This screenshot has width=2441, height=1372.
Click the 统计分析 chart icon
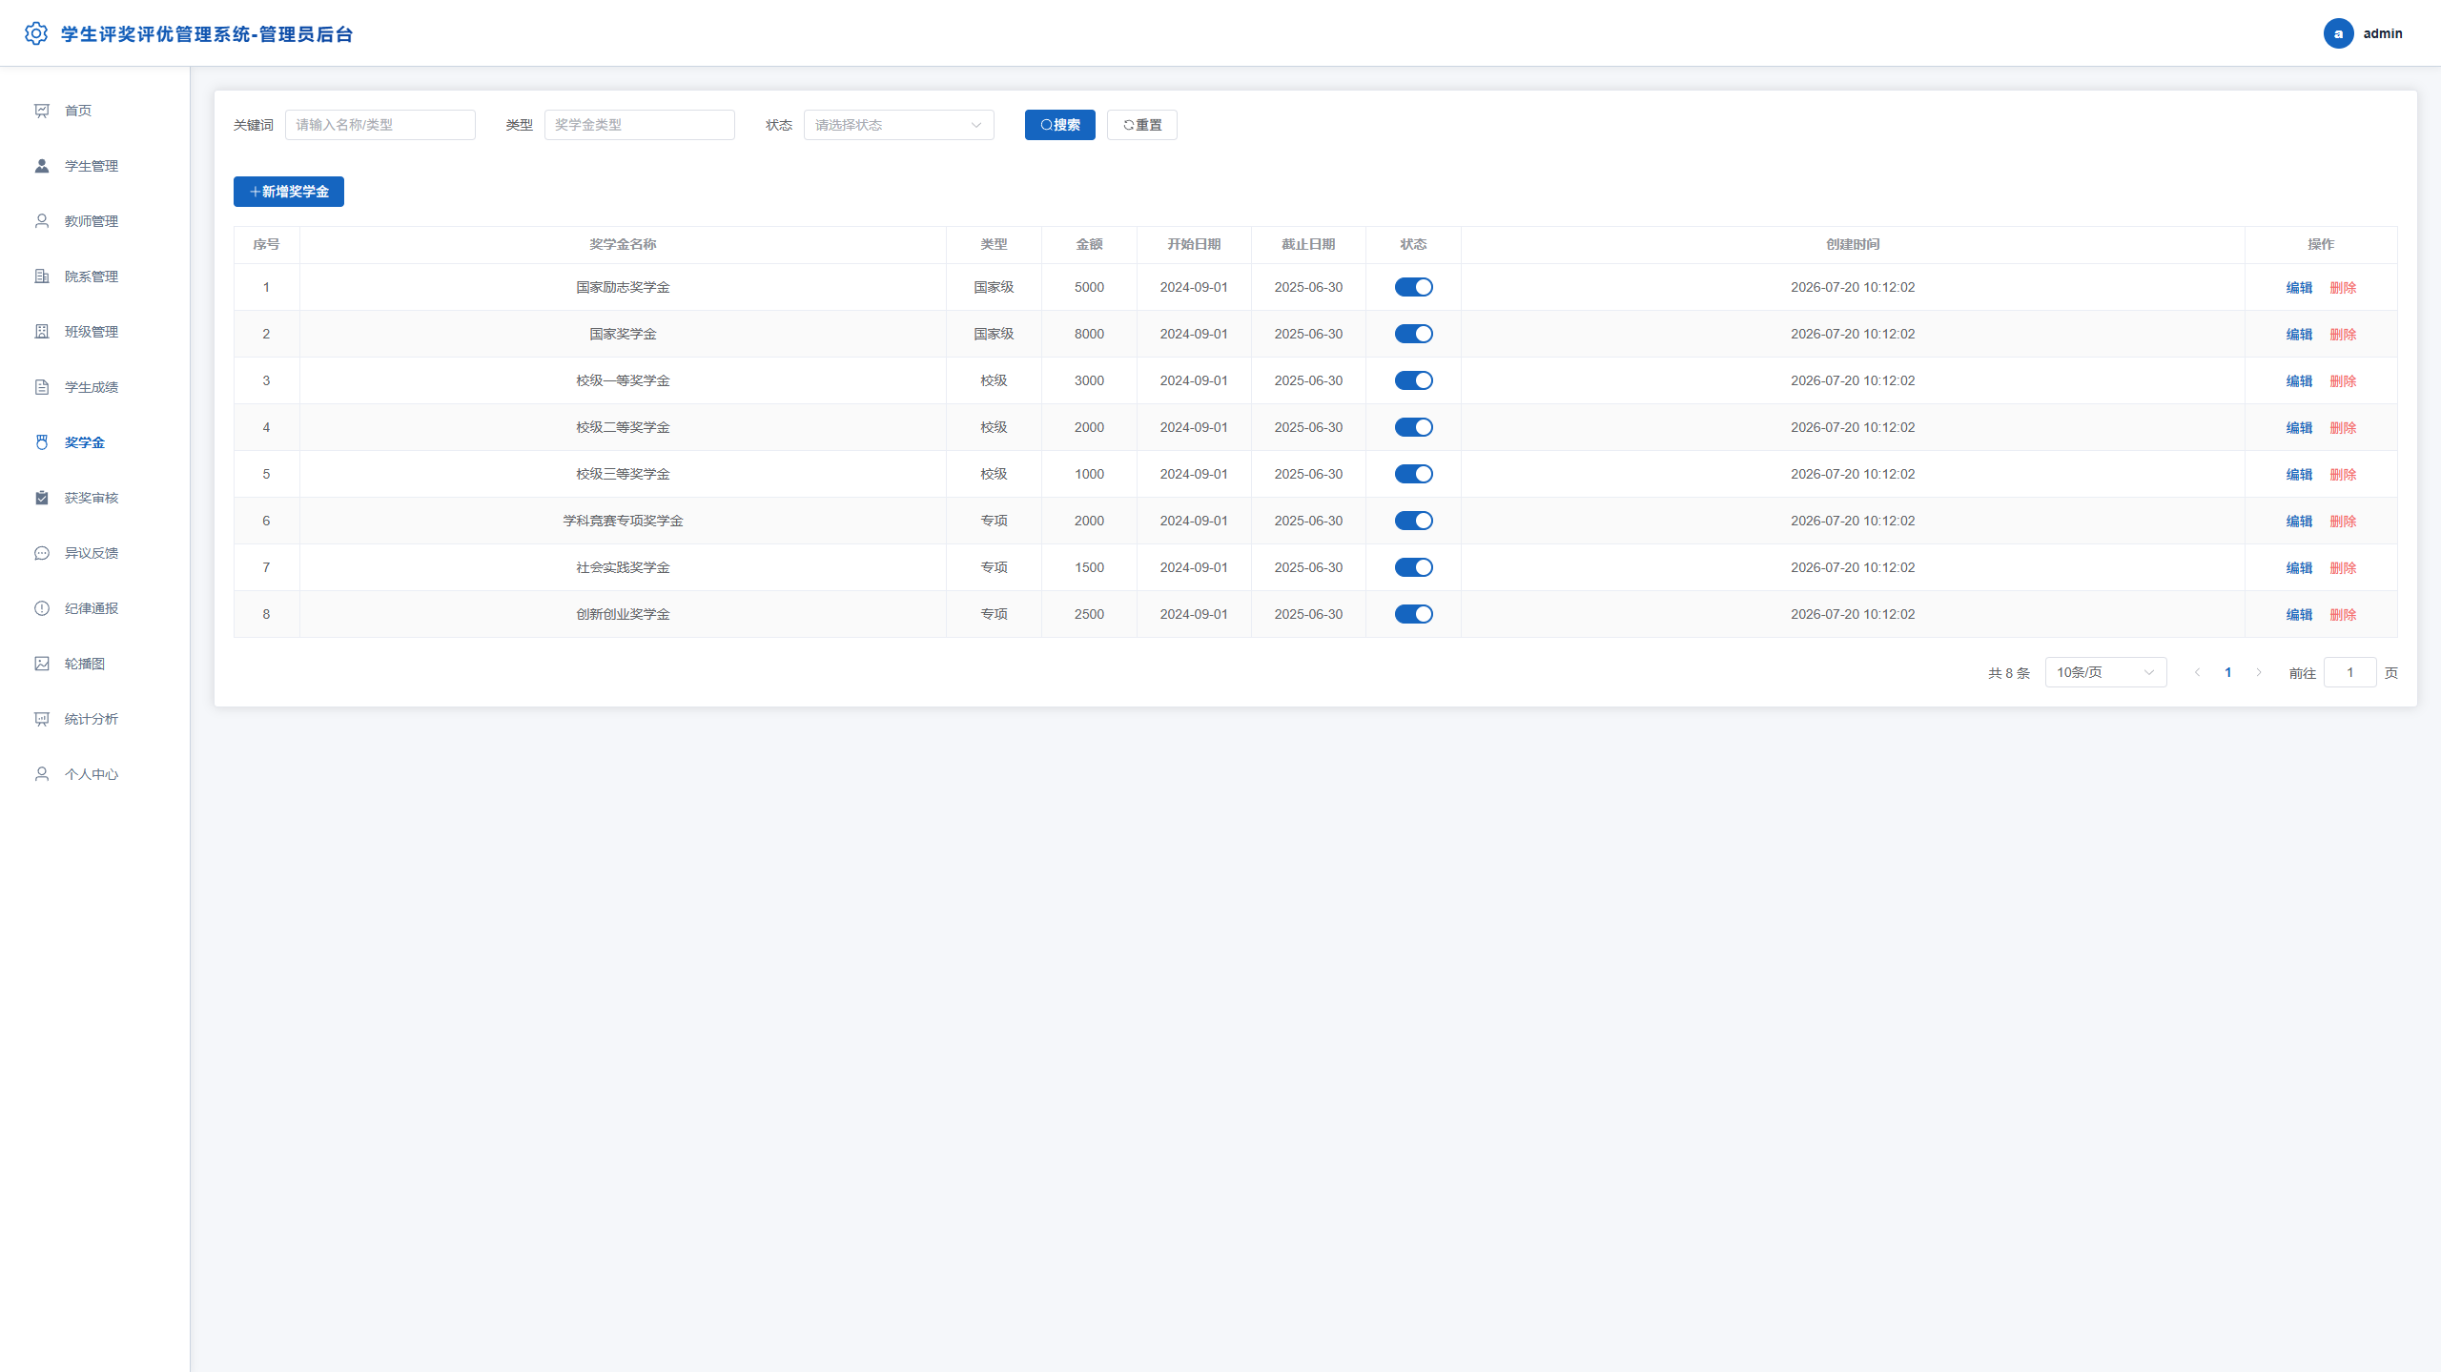(42, 719)
